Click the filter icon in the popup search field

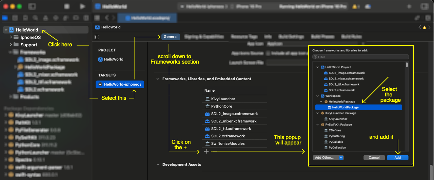[x=315, y=57]
